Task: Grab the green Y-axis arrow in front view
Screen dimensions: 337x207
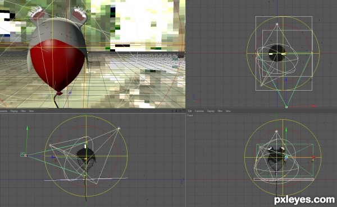Action: (x=286, y=129)
